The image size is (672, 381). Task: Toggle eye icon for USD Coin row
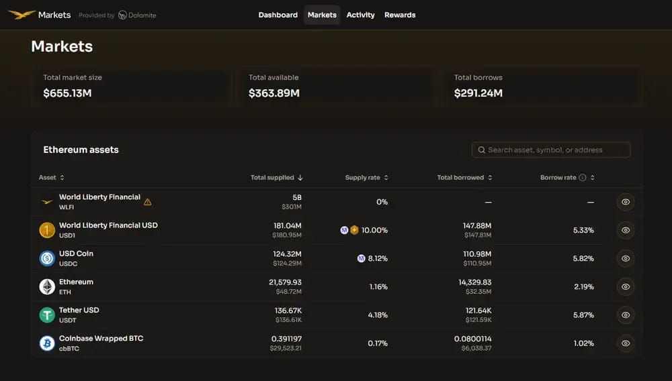point(626,258)
